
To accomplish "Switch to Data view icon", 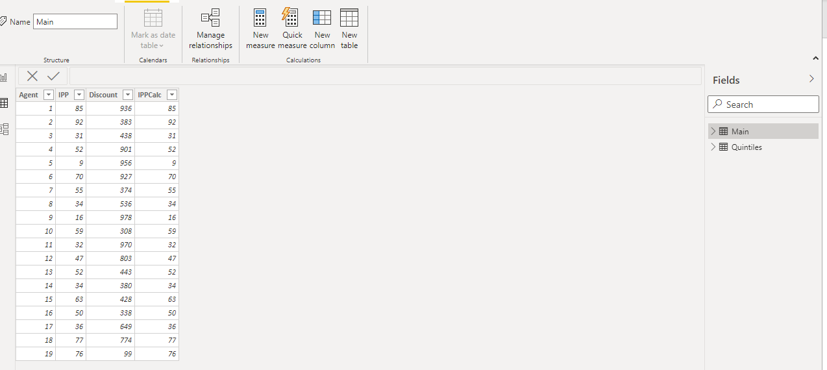I will tap(3, 103).
